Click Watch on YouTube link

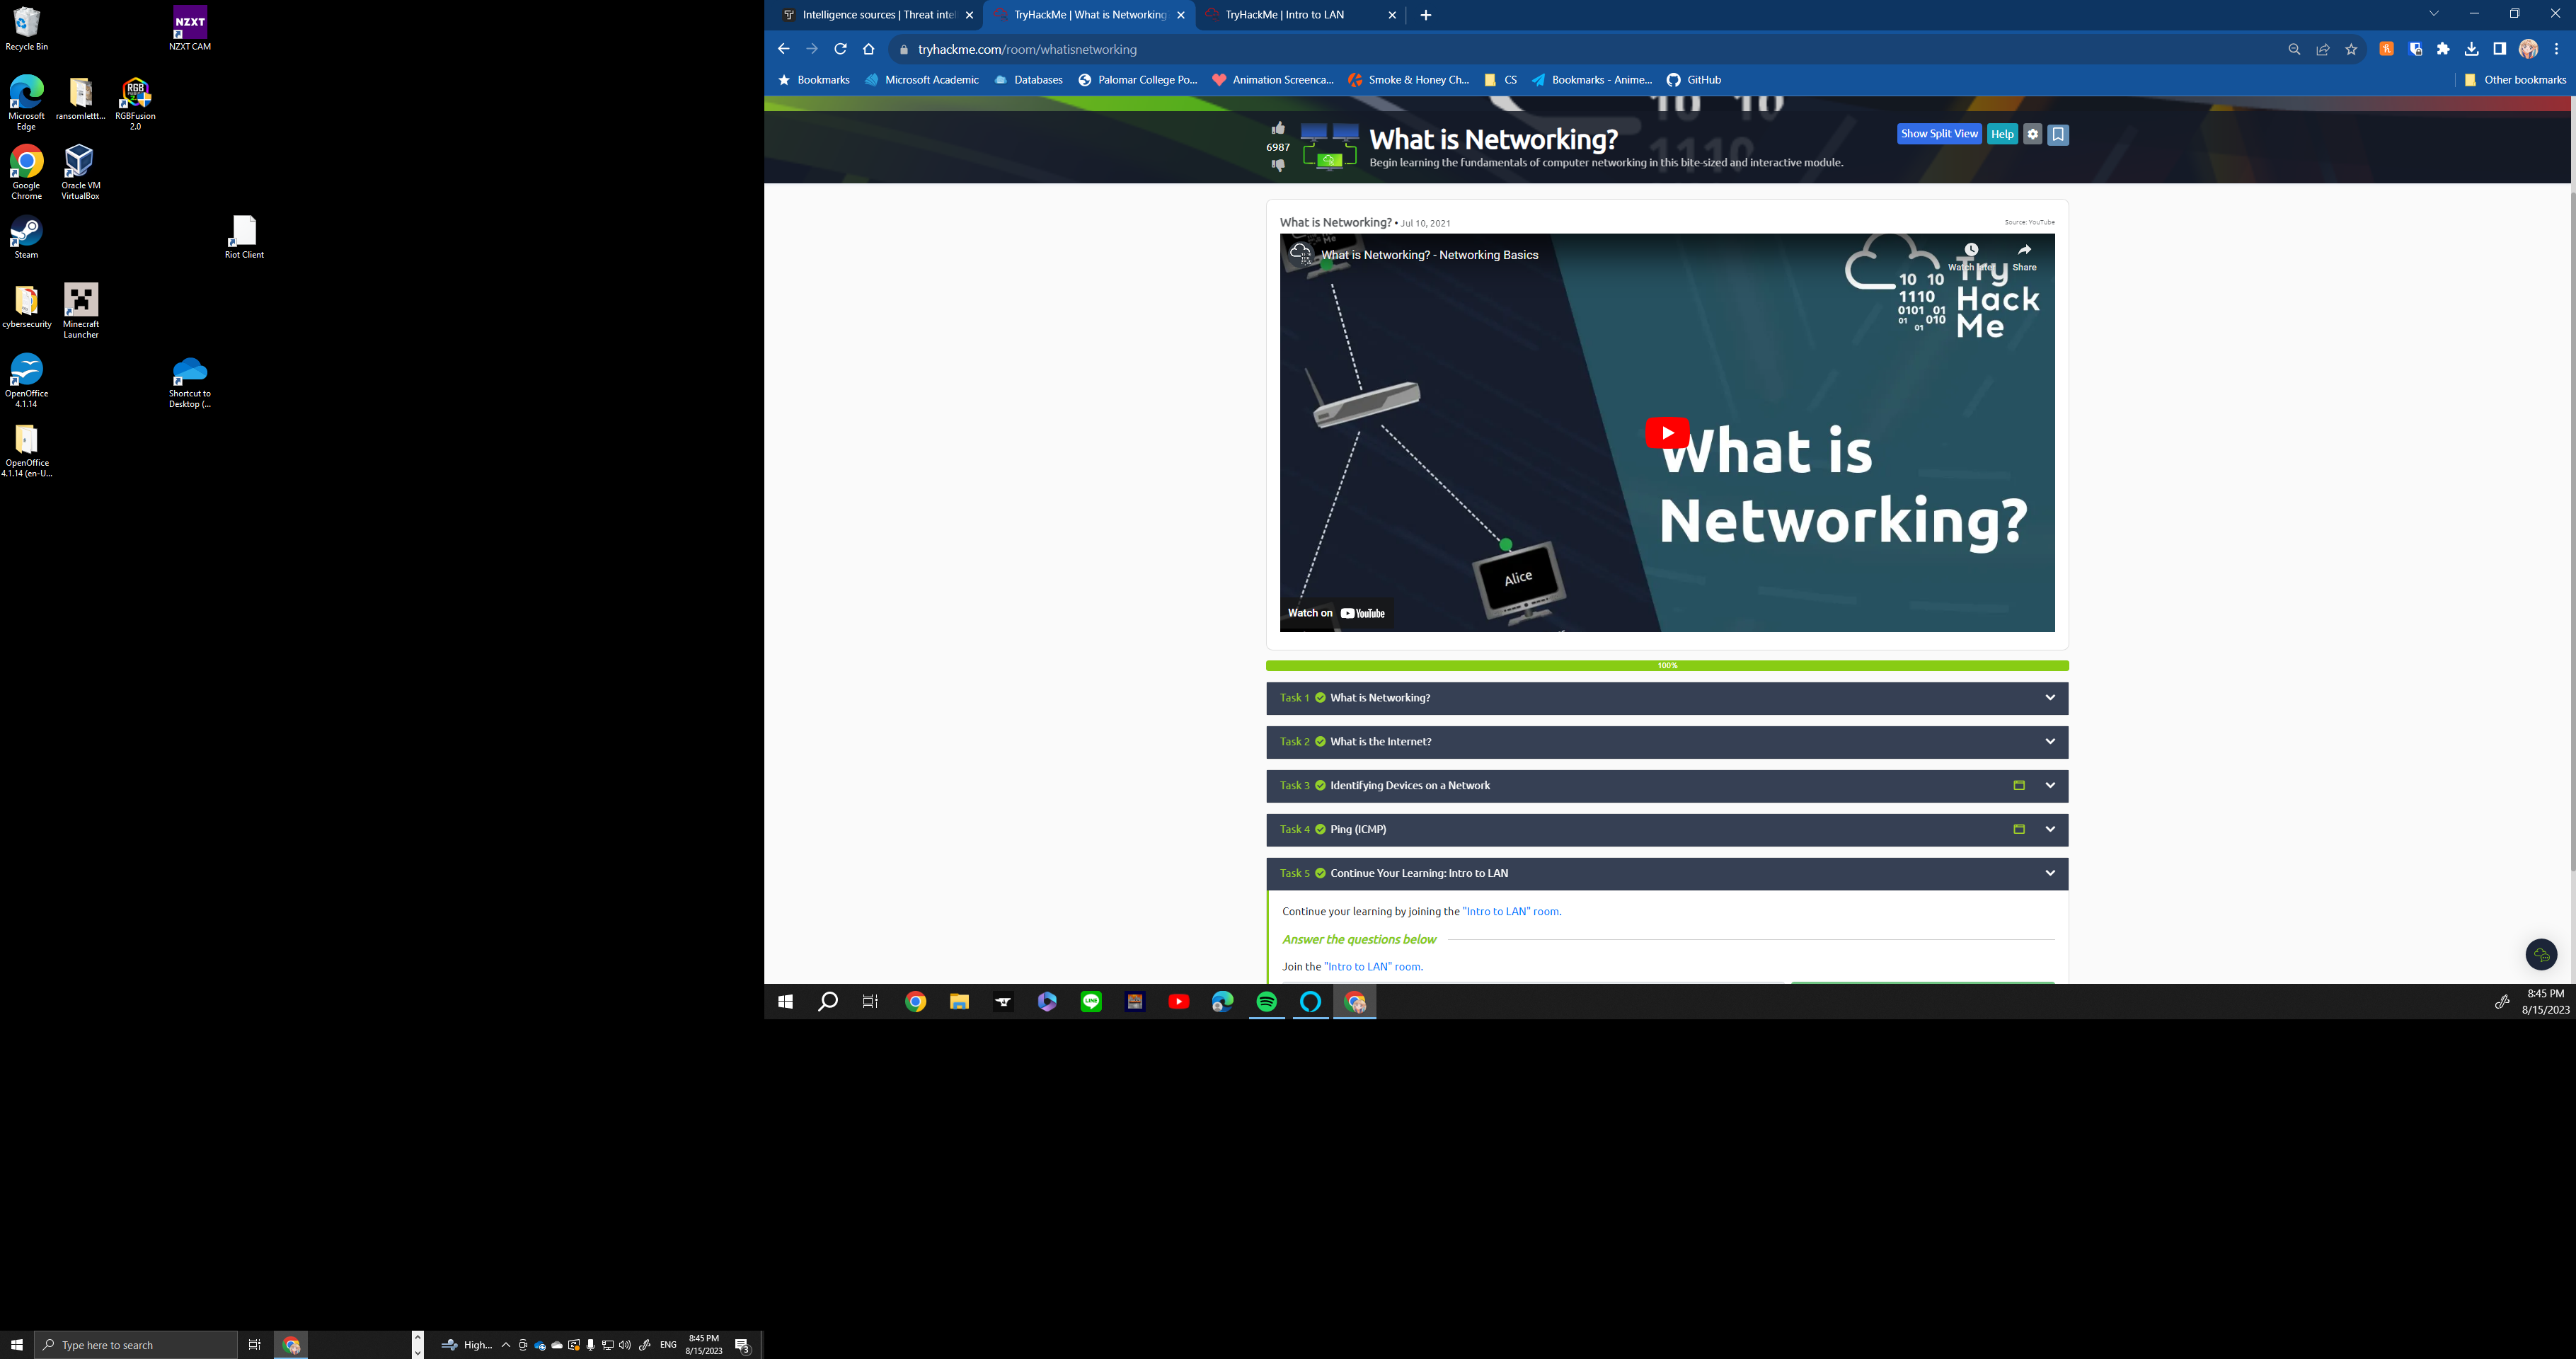pos(1336,612)
